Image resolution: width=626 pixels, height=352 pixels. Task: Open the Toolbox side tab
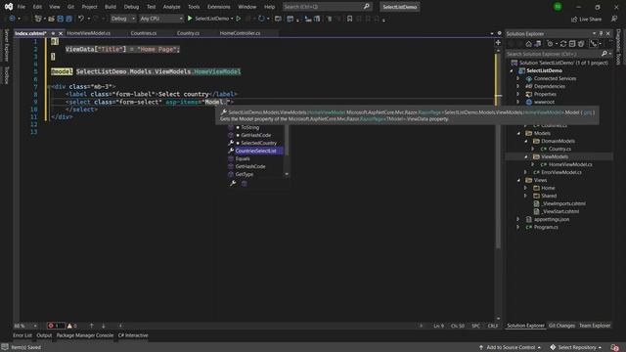click(x=6, y=75)
